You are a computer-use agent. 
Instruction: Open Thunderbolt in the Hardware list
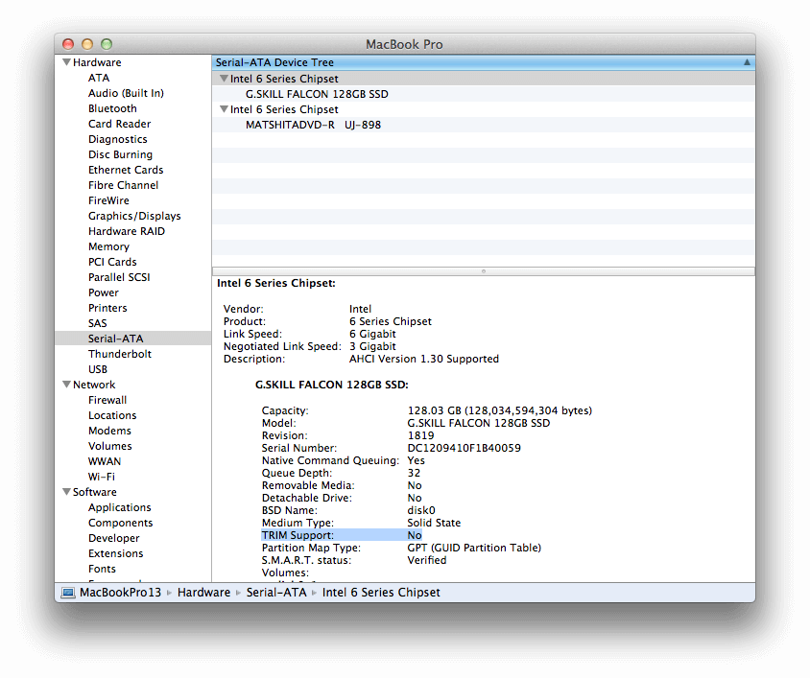tap(119, 354)
